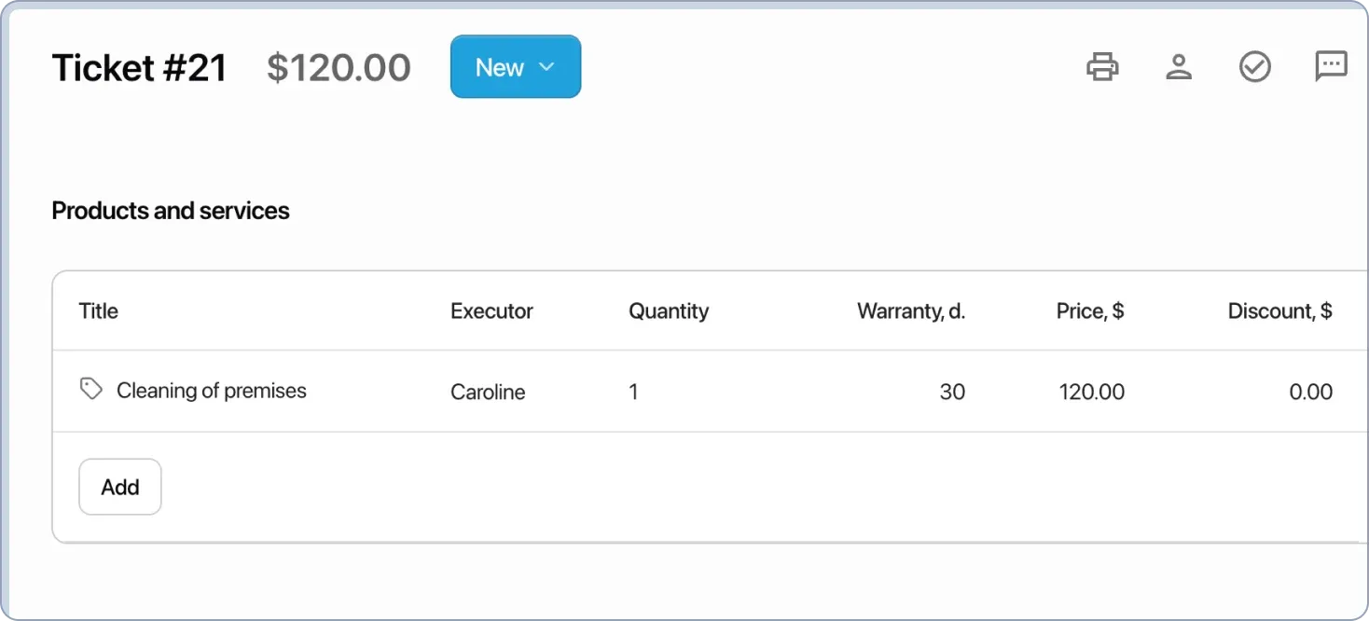Click the Products and services section heading
1369x621 pixels.
pos(171,210)
